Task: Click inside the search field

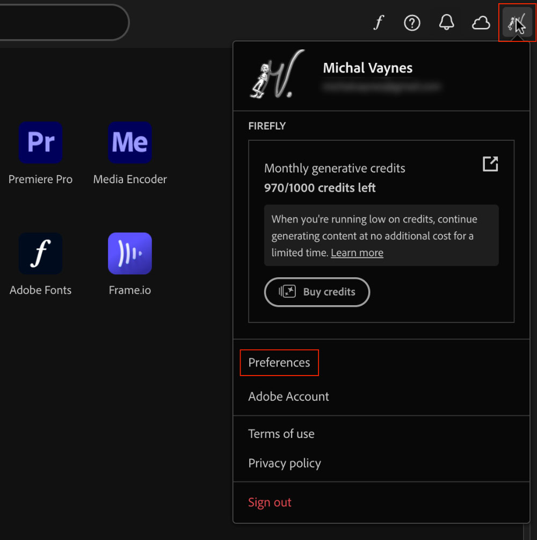Action: 64,23
